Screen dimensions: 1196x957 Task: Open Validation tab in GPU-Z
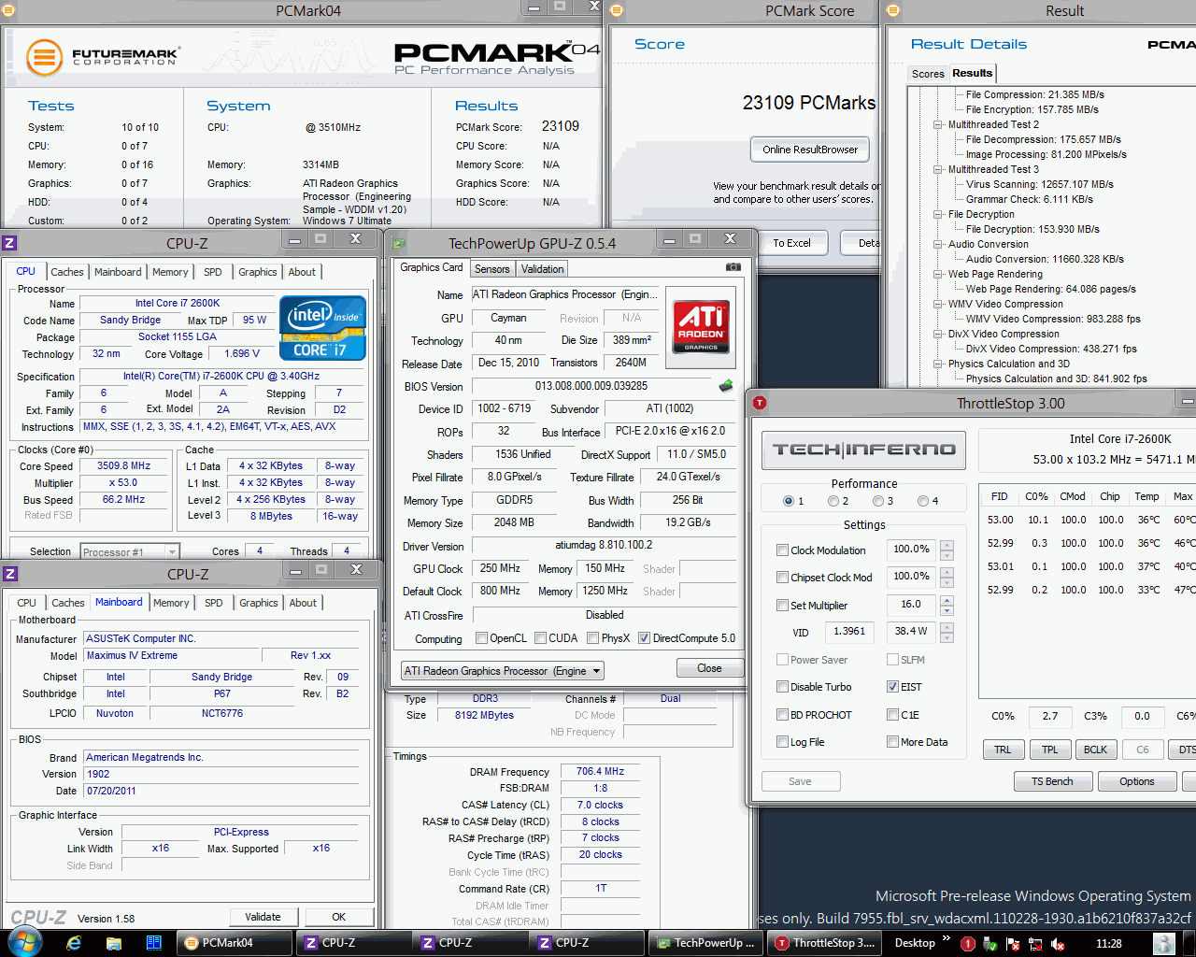543,269
